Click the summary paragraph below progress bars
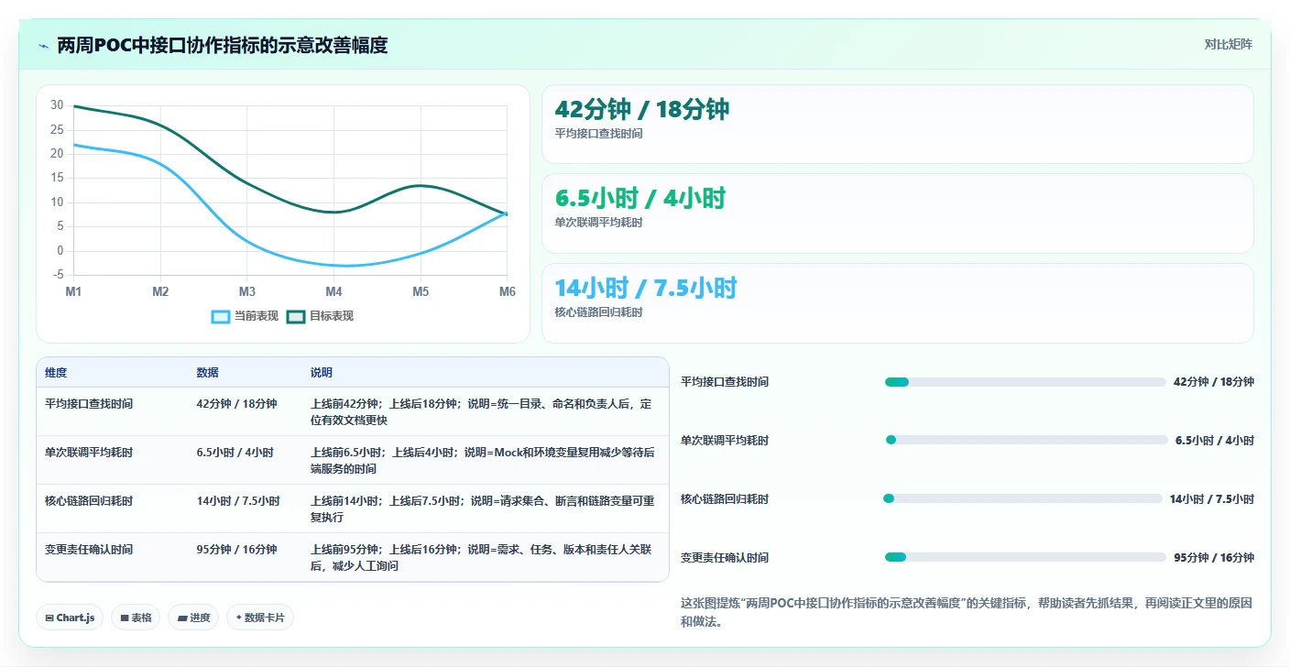The height and width of the screenshot is (667, 1290). 967,612
